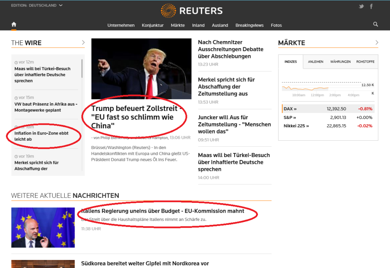This screenshot has width=390, height=268.
Task: Open Reuters Twitter profile via bird icon
Action: tap(361, 6)
